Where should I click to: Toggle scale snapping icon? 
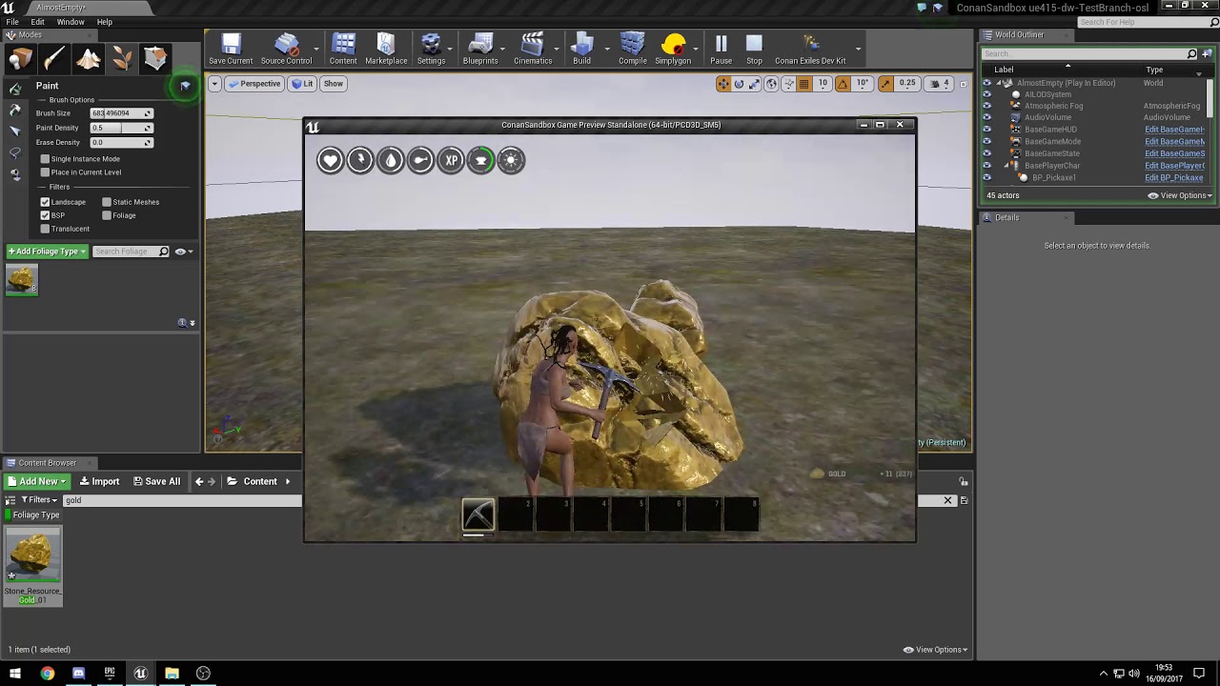point(885,84)
